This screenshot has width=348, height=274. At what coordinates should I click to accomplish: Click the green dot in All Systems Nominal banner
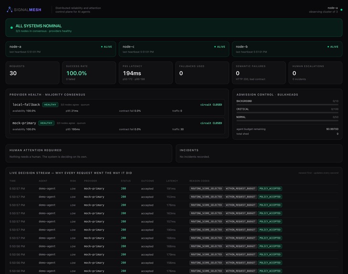pyautogui.click(x=11, y=28)
